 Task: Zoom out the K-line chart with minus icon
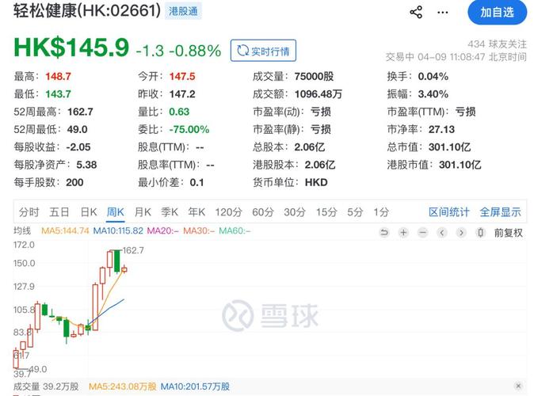(421, 232)
